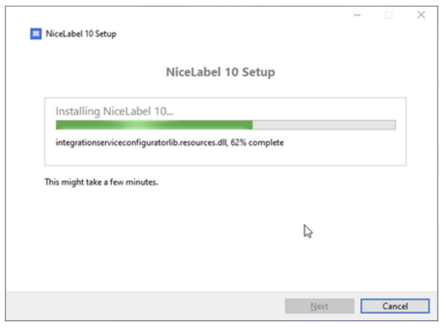Click the integrationserviceconfiguratorlib.resources.dll file name

[x=142, y=143]
